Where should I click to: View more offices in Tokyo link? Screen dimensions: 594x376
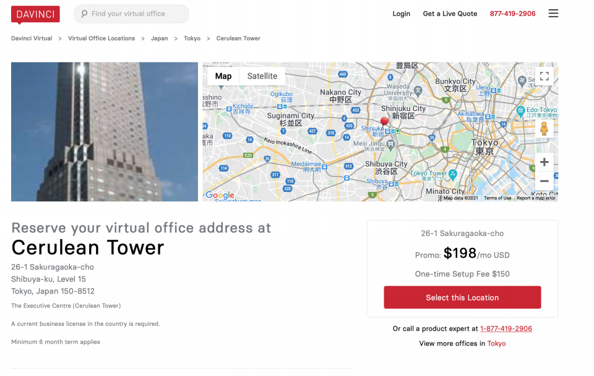coord(496,343)
